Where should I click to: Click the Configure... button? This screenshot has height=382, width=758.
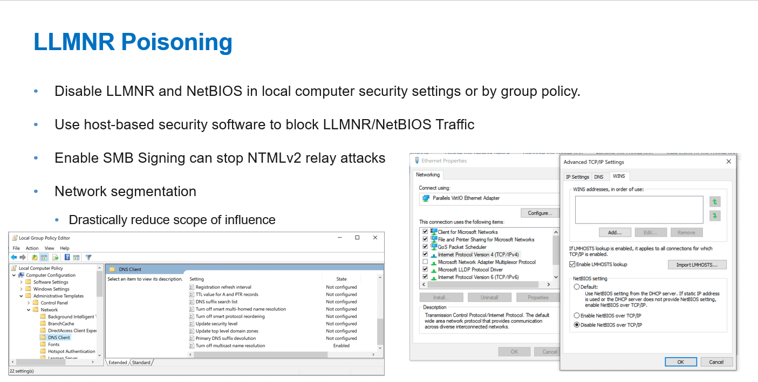point(540,213)
